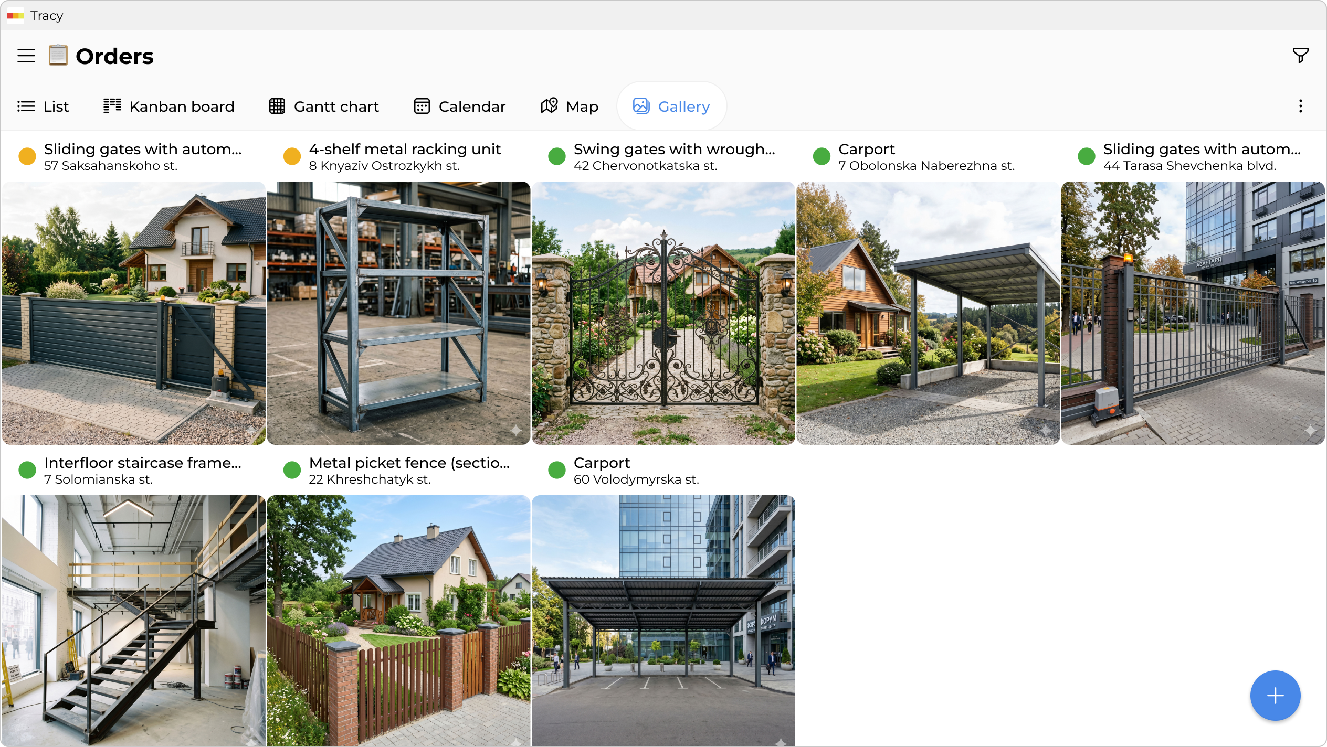The image size is (1327, 747).
Task: Click the Gallery view icon
Action: point(640,106)
